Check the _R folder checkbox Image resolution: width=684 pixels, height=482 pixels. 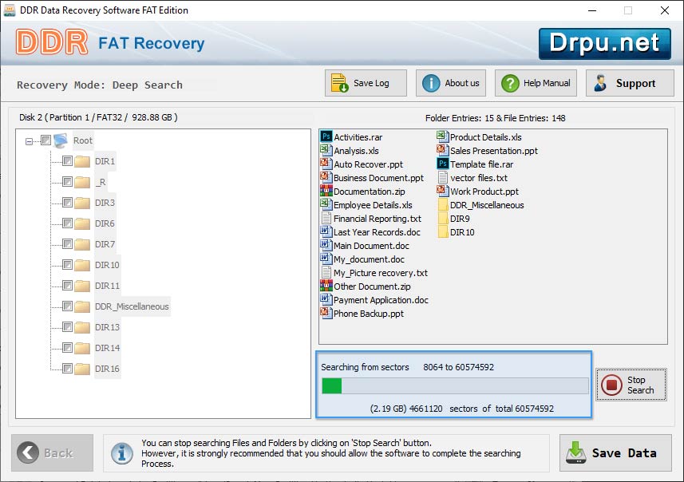point(67,181)
